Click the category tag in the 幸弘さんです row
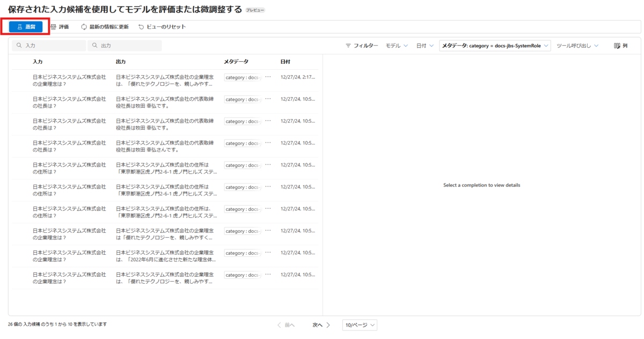Viewport: 644px width, 339px height. click(x=243, y=143)
